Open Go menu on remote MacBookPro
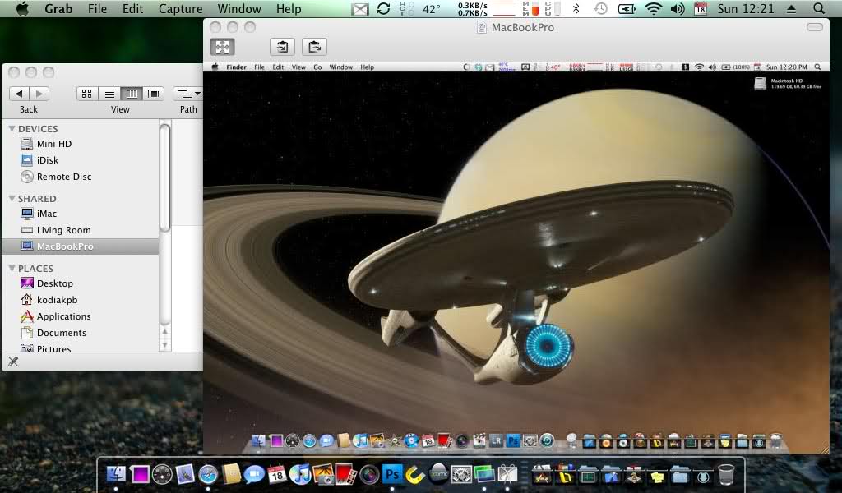 (x=317, y=67)
